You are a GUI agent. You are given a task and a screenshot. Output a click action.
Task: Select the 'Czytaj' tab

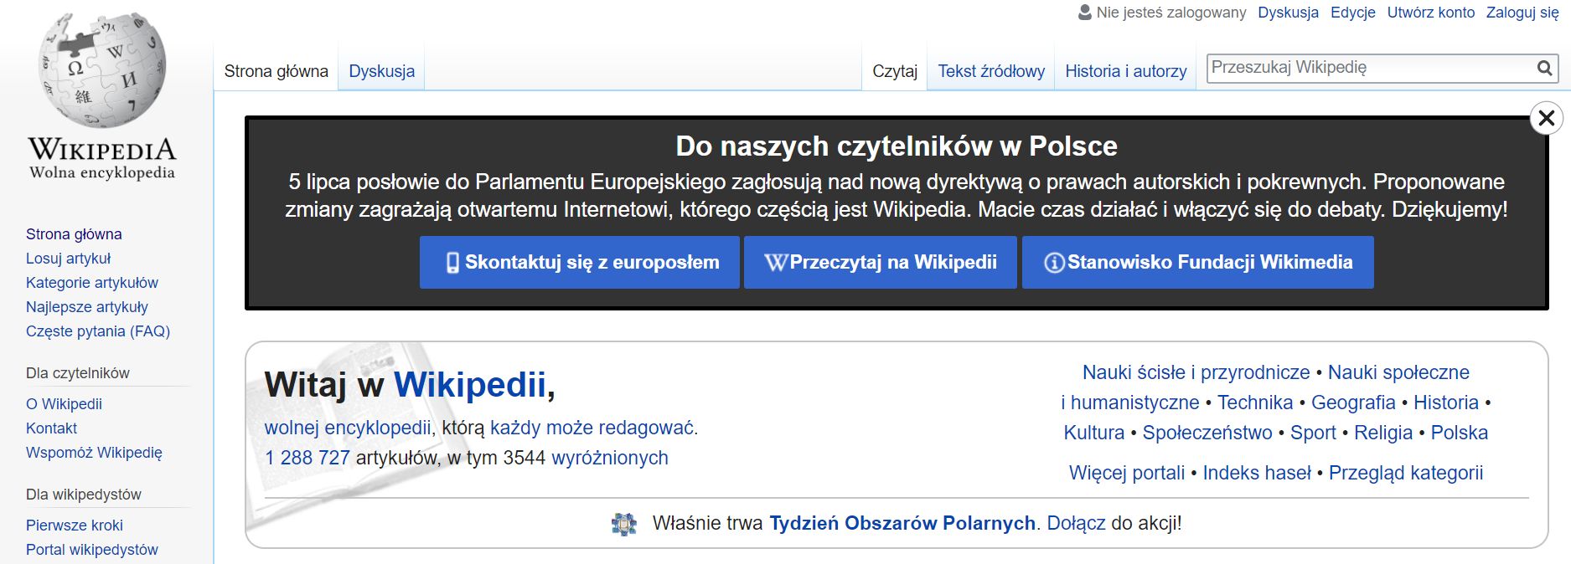[x=895, y=71]
